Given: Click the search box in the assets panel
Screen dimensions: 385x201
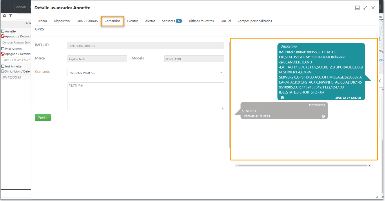Looking at the screenshot, I should pyautogui.click(x=24, y=16).
